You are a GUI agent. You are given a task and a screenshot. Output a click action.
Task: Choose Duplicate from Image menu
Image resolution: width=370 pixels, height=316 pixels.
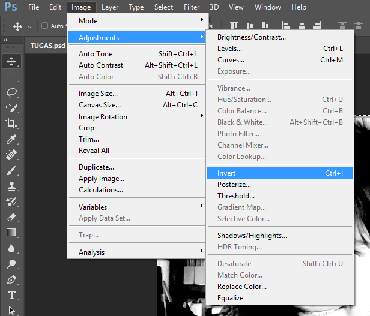pyautogui.click(x=137, y=167)
